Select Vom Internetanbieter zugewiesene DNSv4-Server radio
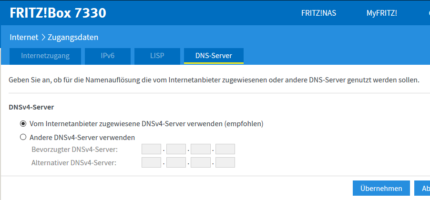The image size is (430, 200). point(23,124)
